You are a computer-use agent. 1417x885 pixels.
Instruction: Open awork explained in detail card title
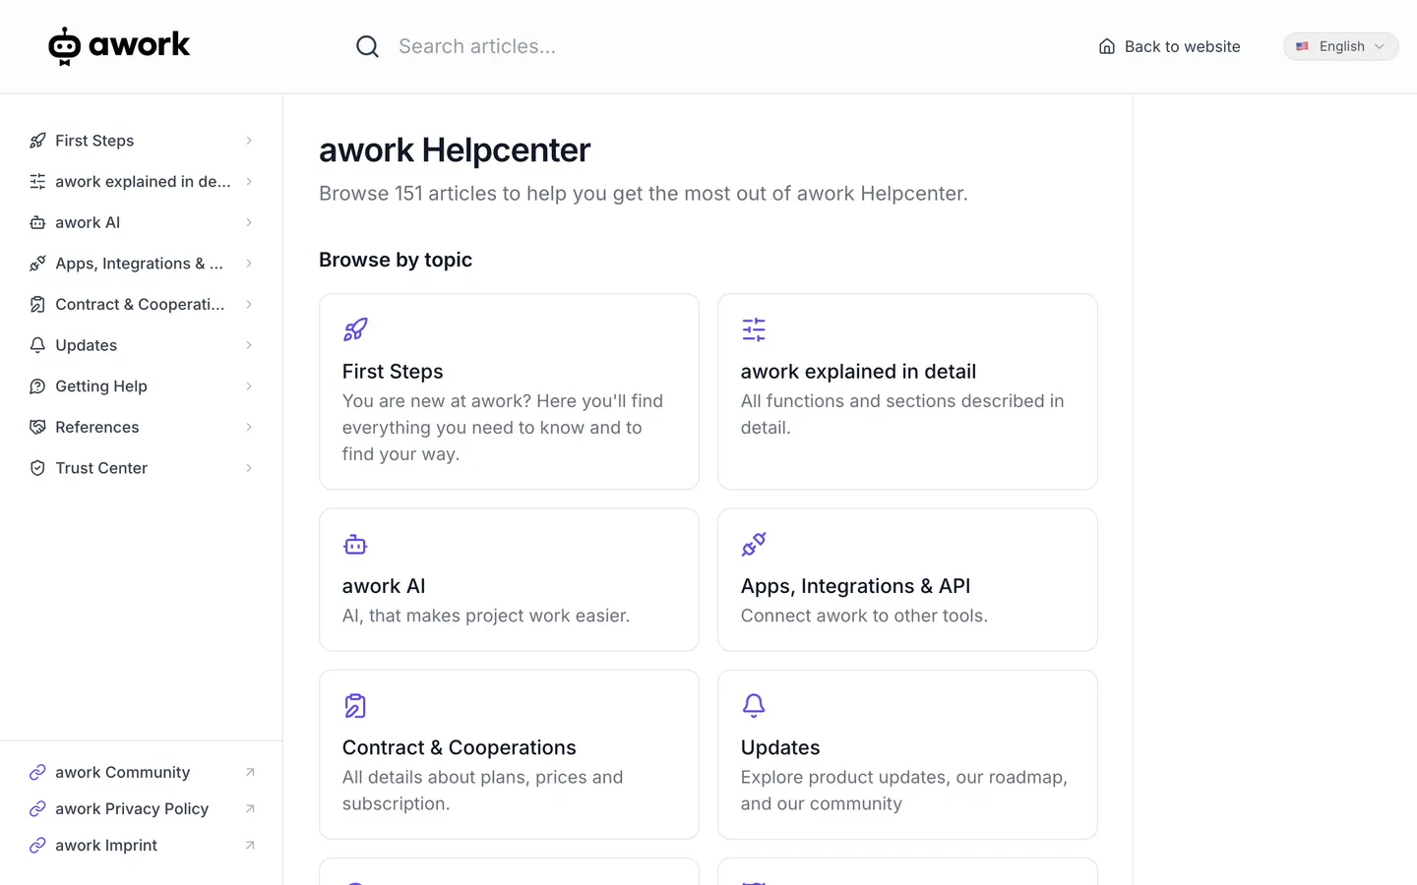click(858, 372)
